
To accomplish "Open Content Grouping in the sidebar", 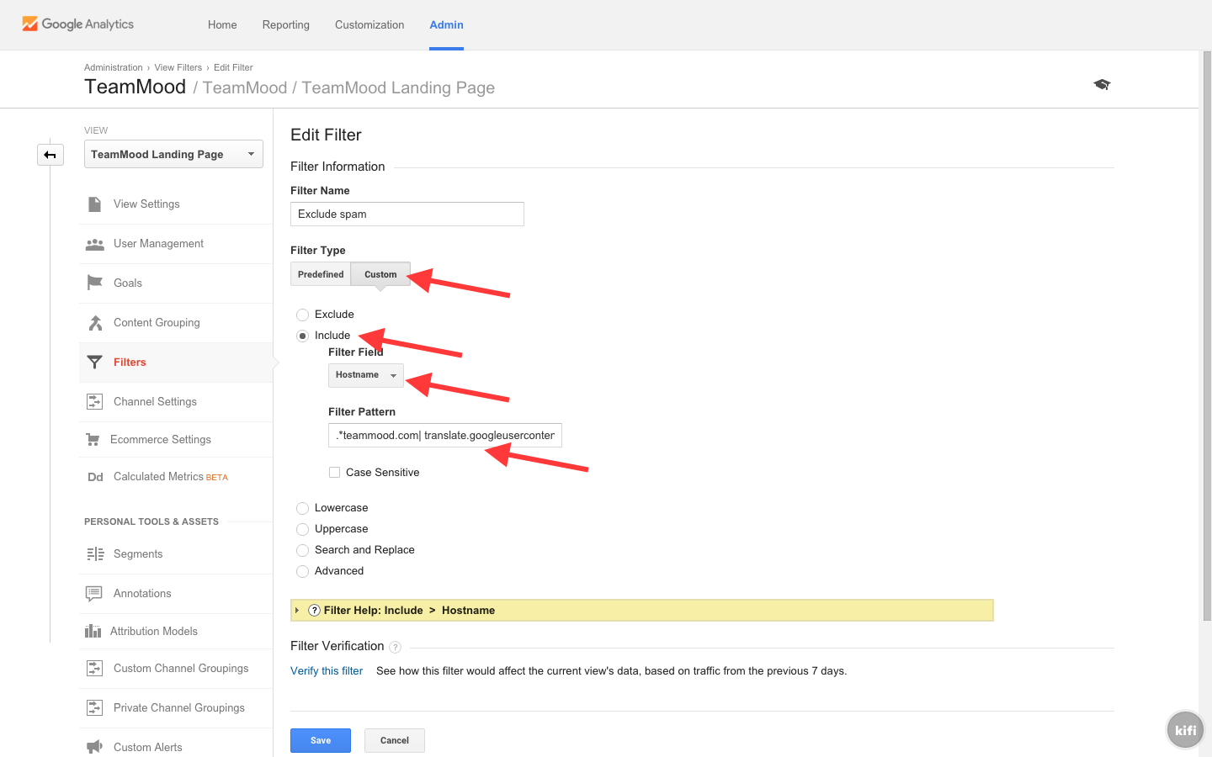I will [x=157, y=323].
